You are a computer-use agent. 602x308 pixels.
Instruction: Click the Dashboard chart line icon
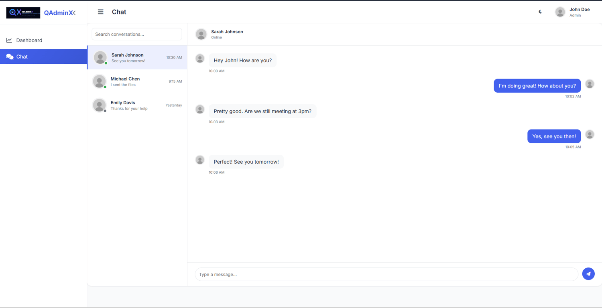(9, 40)
